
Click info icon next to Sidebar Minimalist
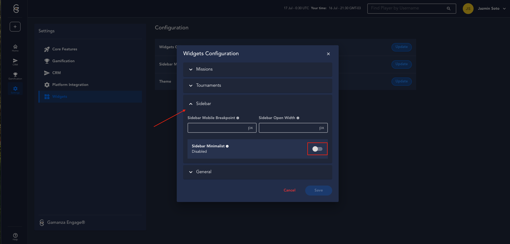tap(227, 146)
